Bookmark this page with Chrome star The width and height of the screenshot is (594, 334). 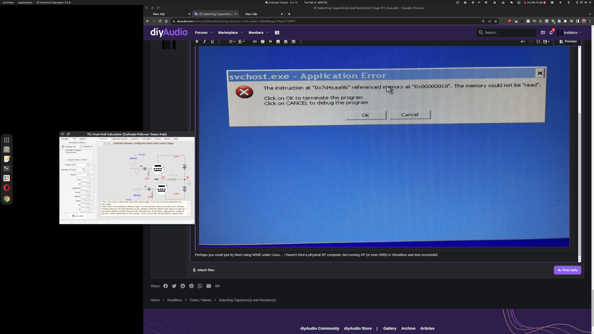pyautogui.click(x=496, y=21)
